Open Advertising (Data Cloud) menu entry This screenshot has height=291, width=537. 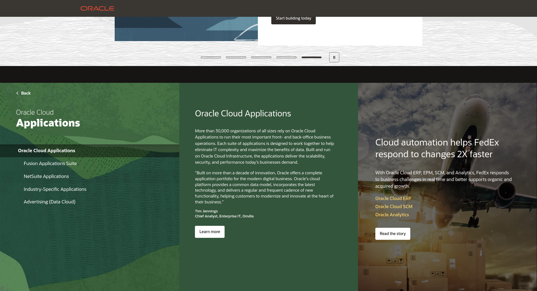[50, 202]
